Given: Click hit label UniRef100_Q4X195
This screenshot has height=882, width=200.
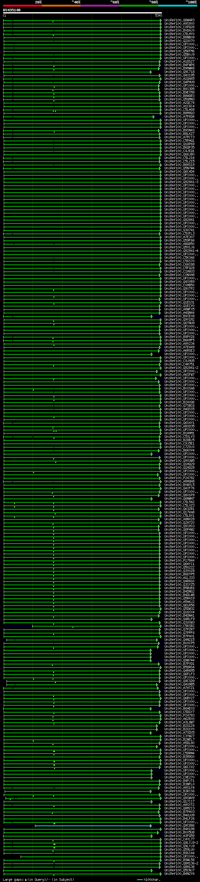Looking at the screenshot, I should pyautogui.click(x=179, y=75).
